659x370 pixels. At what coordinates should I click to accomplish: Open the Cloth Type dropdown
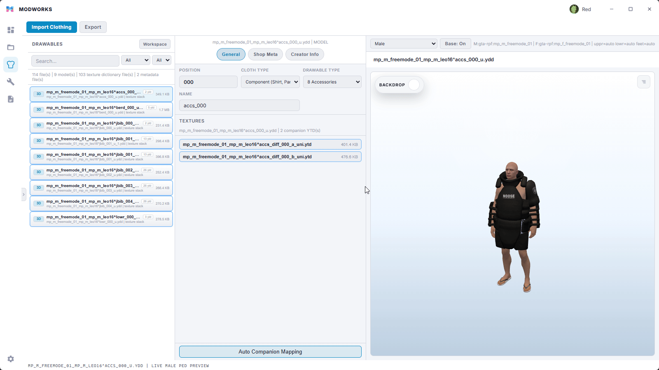pyautogui.click(x=270, y=82)
